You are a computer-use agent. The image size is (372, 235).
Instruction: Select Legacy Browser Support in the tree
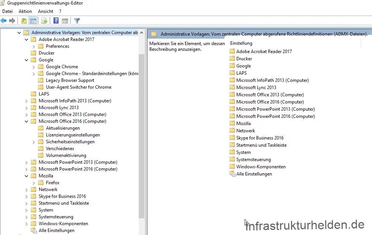[x=70, y=80]
